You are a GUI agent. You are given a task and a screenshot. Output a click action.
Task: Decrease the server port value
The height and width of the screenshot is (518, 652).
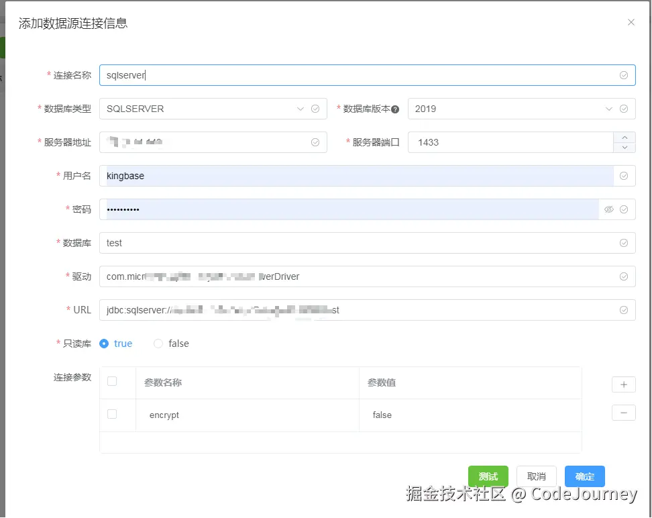pyautogui.click(x=624, y=148)
